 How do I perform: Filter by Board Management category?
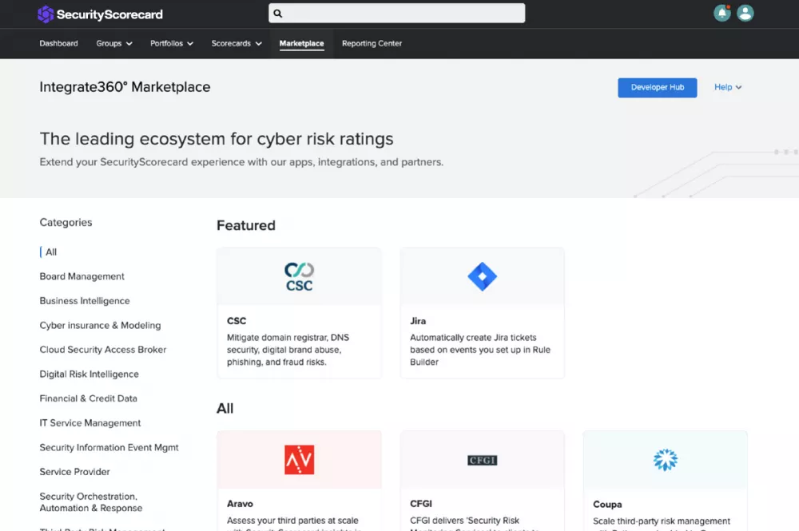click(82, 276)
